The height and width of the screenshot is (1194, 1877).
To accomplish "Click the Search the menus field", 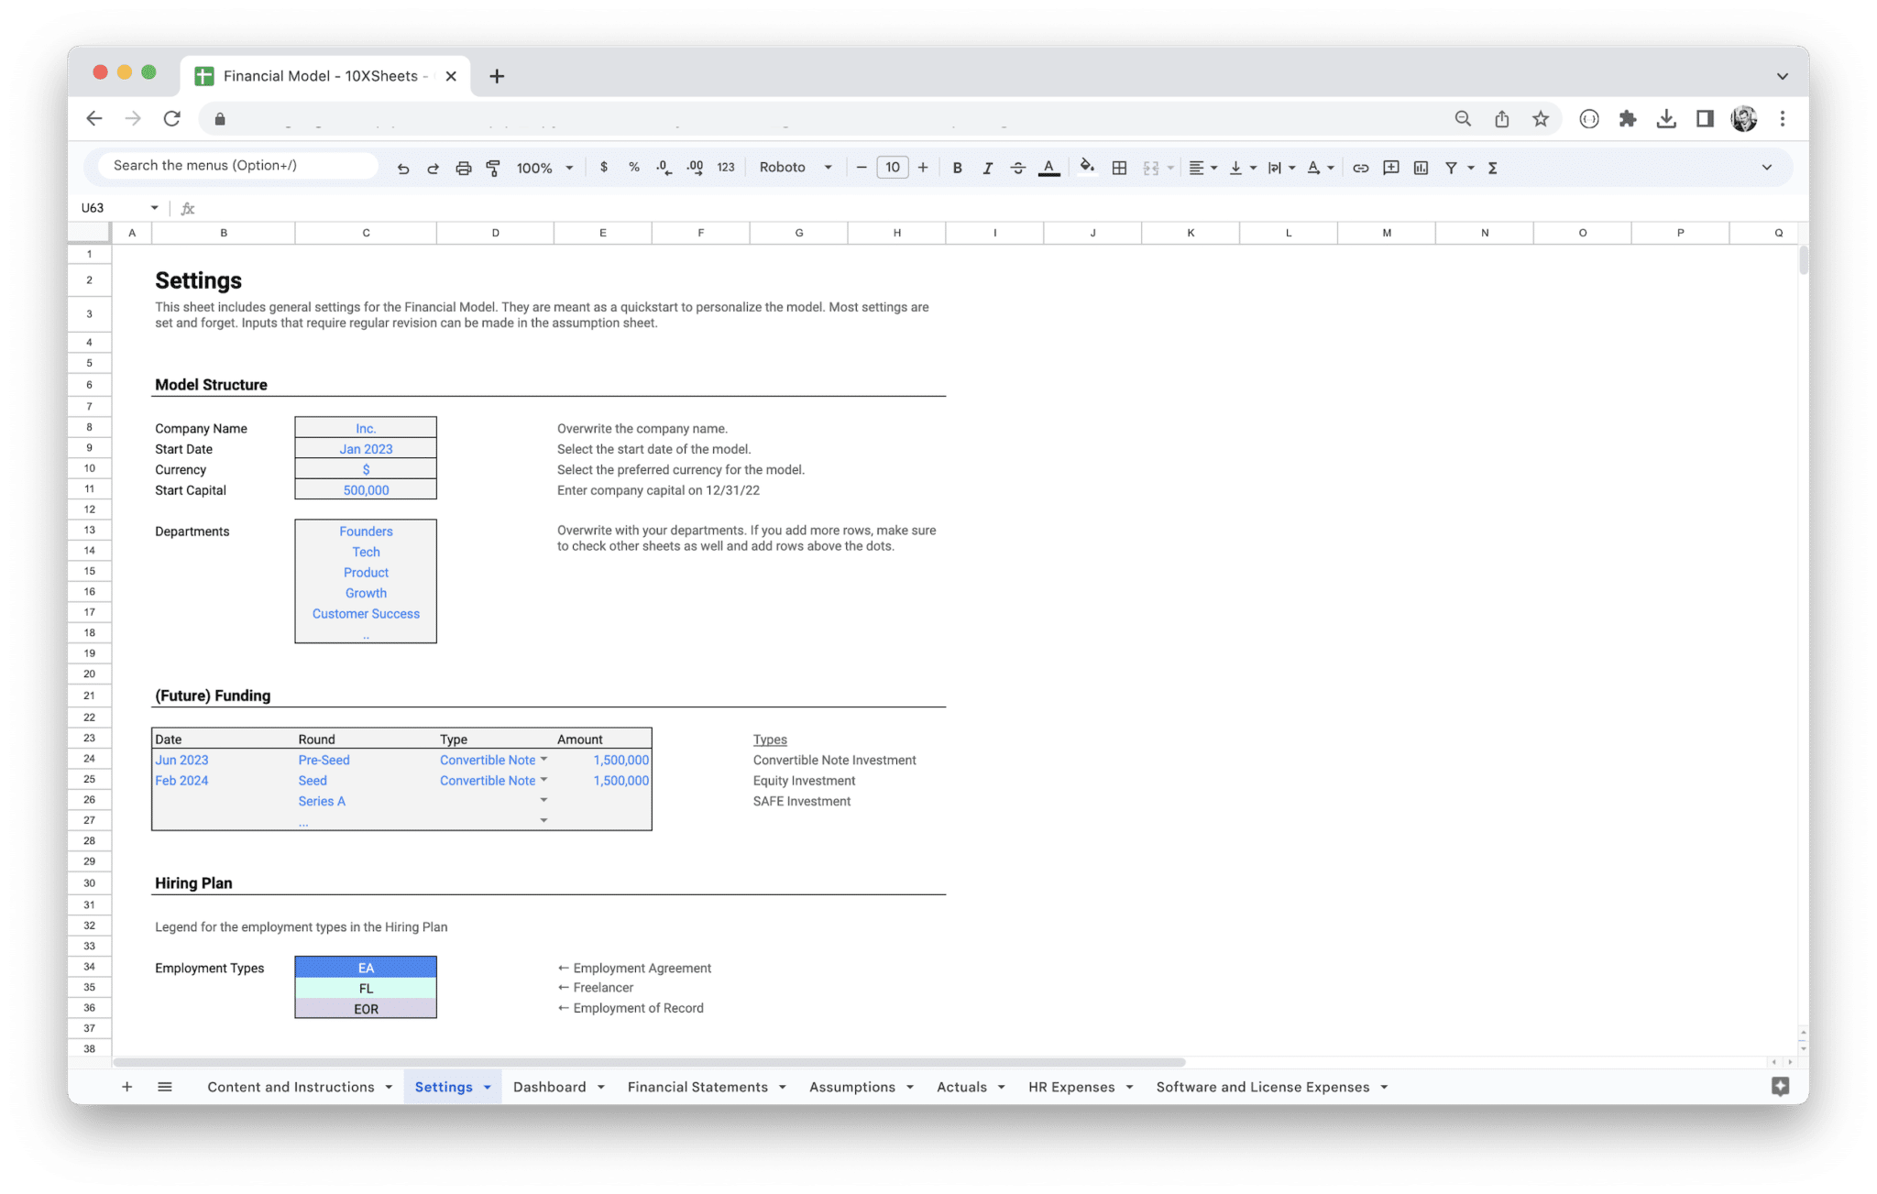I will [x=232, y=165].
